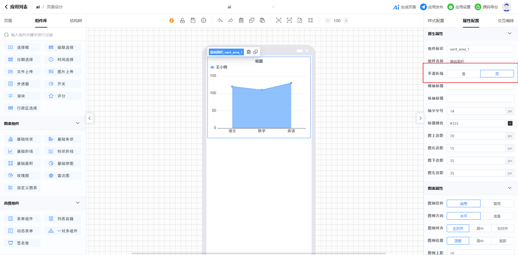Collapse the 图表组件 section
518x255 pixels.
pyautogui.click(x=78, y=123)
